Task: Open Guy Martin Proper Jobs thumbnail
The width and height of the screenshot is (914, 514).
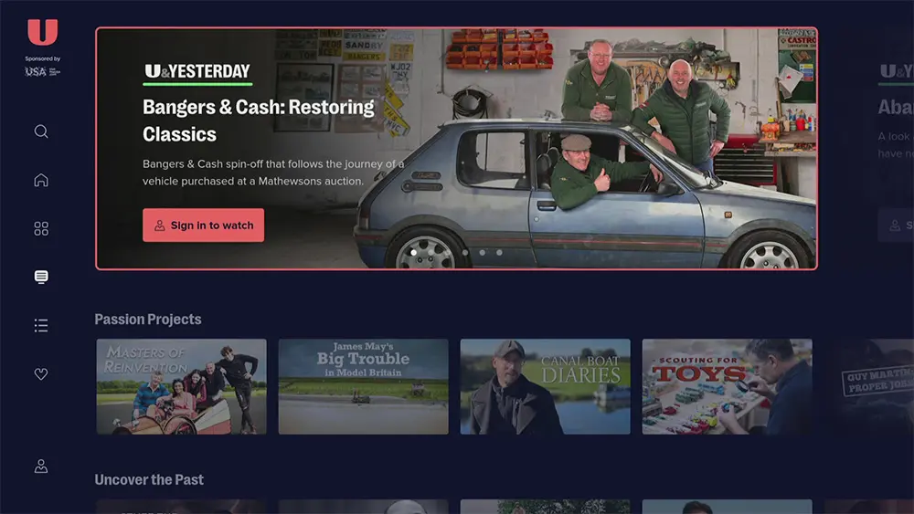Action: click(x=868, y=386)
